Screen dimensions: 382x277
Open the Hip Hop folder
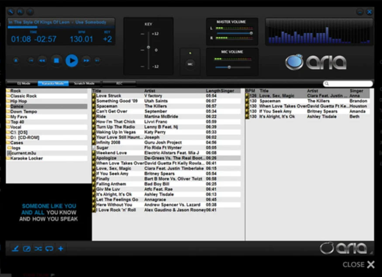19,101
